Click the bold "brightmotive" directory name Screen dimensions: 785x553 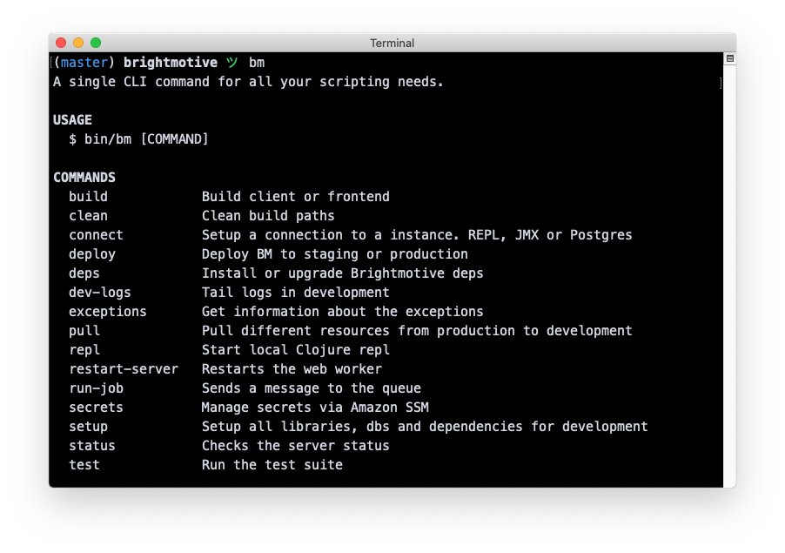[171, 62]
